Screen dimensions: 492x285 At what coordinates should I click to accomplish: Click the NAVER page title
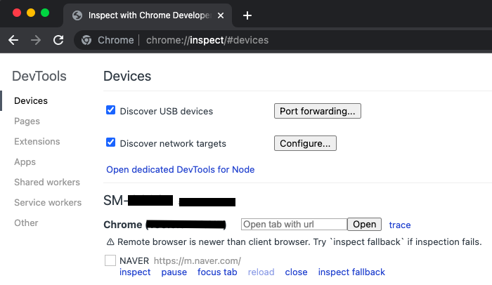click(x=134, y=261)
